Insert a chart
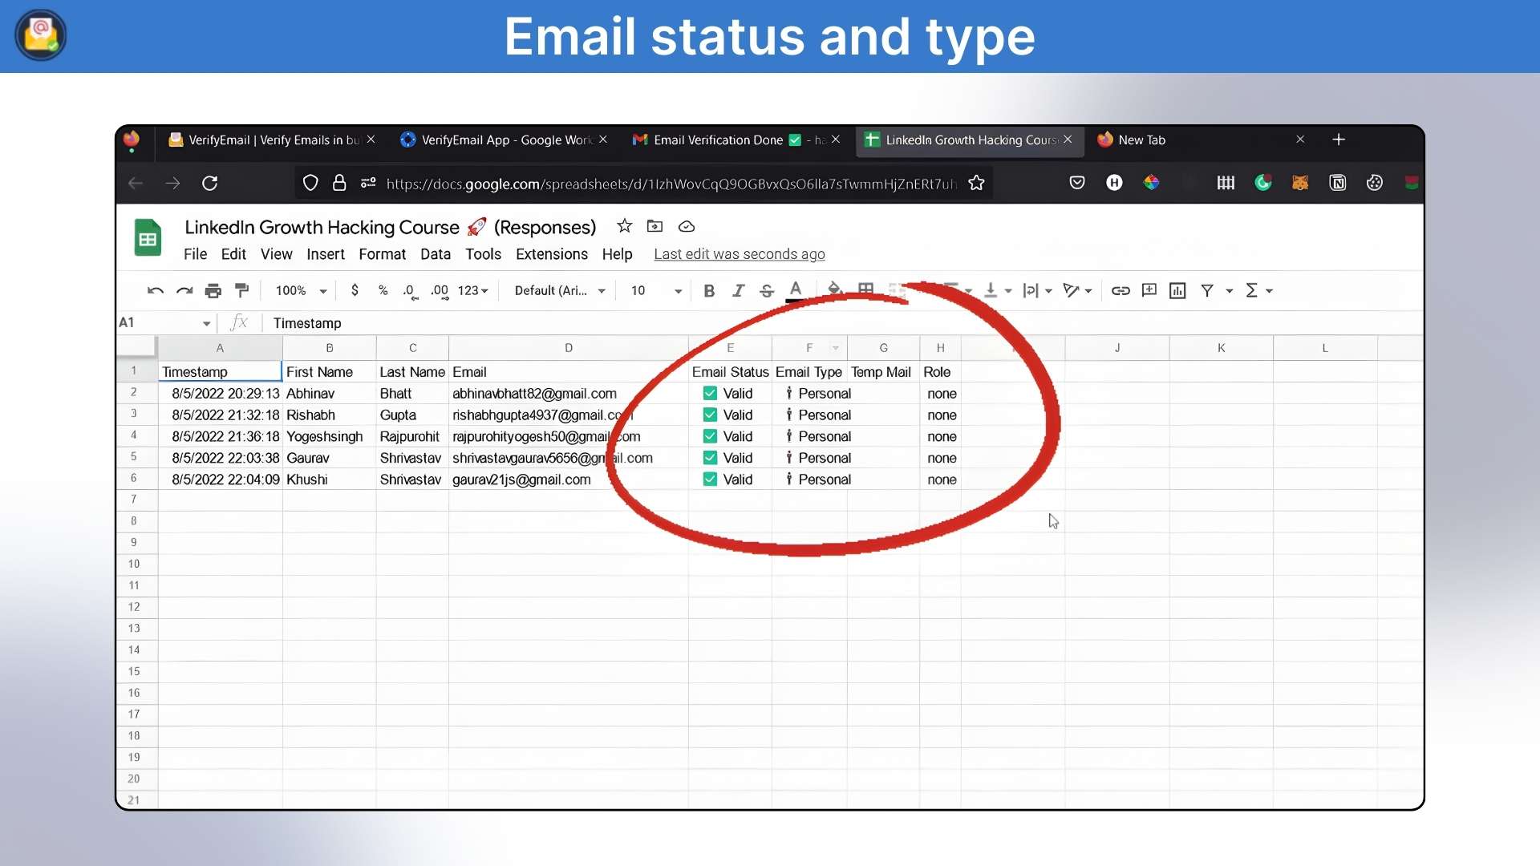The height and width of the screenshot is (866, 1540). pos(1177,290)
